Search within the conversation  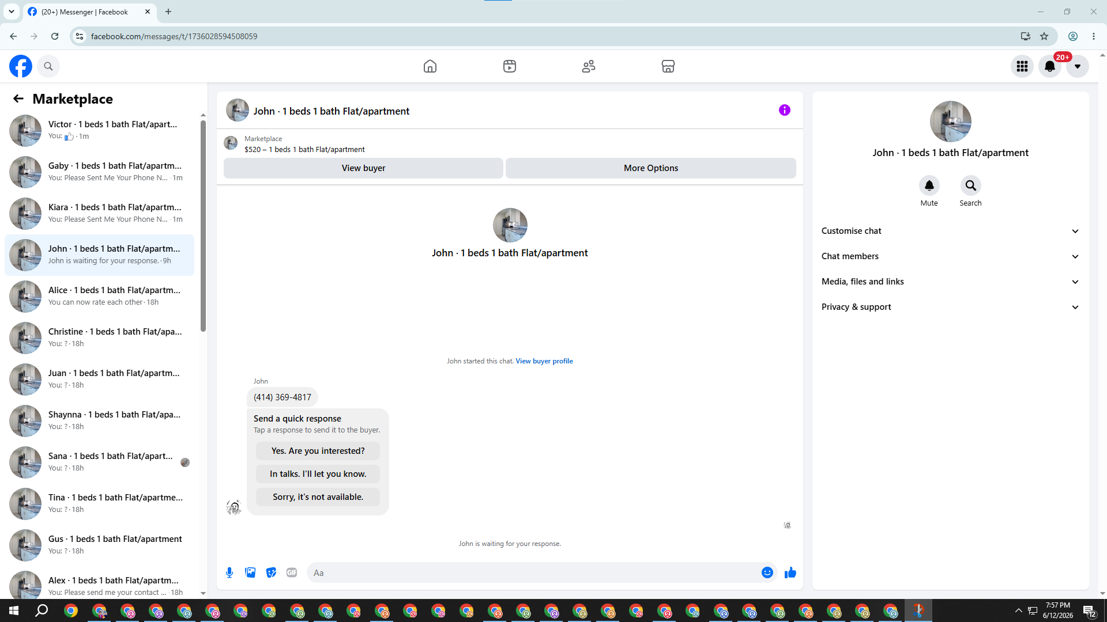click(971, 185)
